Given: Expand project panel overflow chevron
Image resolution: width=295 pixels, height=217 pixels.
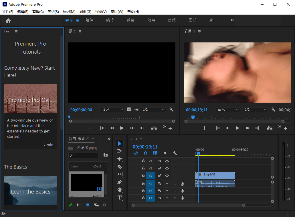Looking at the screenshot, I should point(109,139).
